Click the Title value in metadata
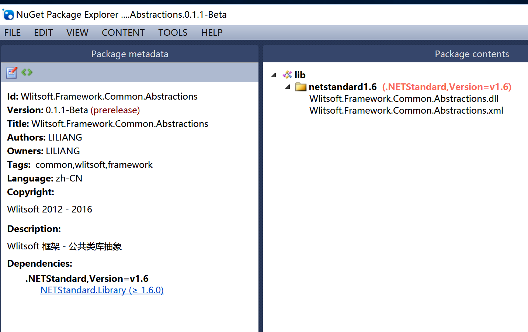528x332 pixels. point(120,124)
